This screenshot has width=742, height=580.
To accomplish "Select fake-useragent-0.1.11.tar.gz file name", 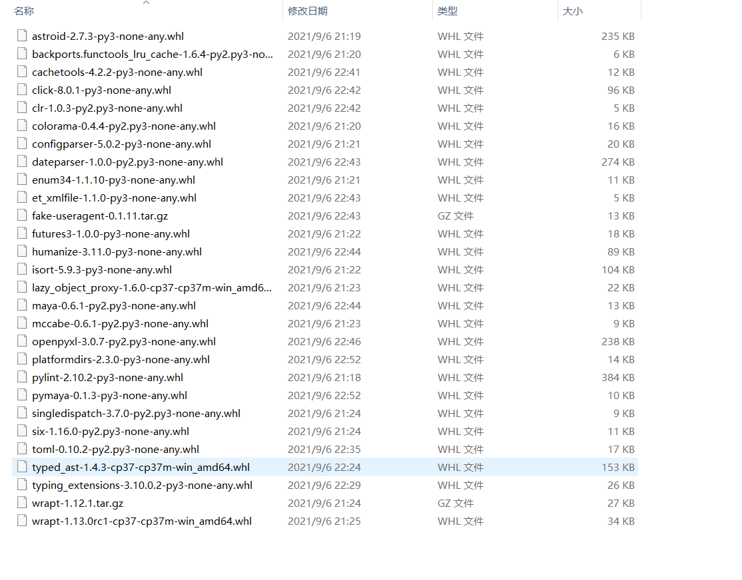I will point(100,216).
